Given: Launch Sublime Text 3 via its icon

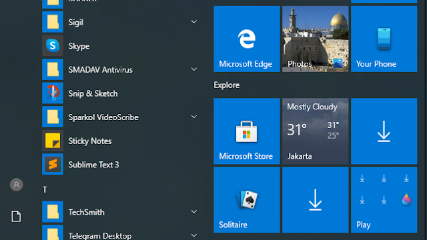Looking at the screenshot, I should point(53,164).
